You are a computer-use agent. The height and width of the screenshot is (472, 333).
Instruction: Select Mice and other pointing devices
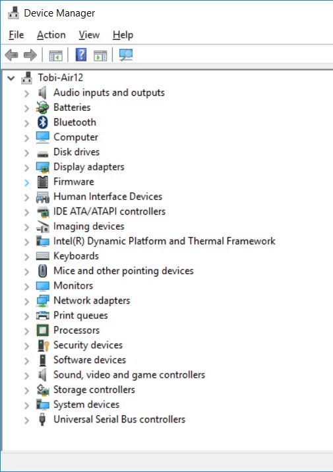(x=123, y=271)
